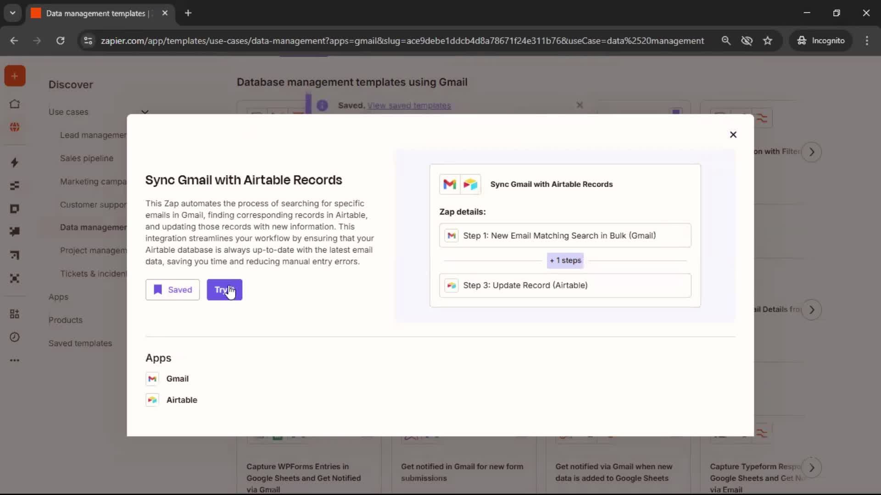Click next arrow on bottom template row
The height and width of the screenshot is (495, 881).
click(x=812, y=467)
